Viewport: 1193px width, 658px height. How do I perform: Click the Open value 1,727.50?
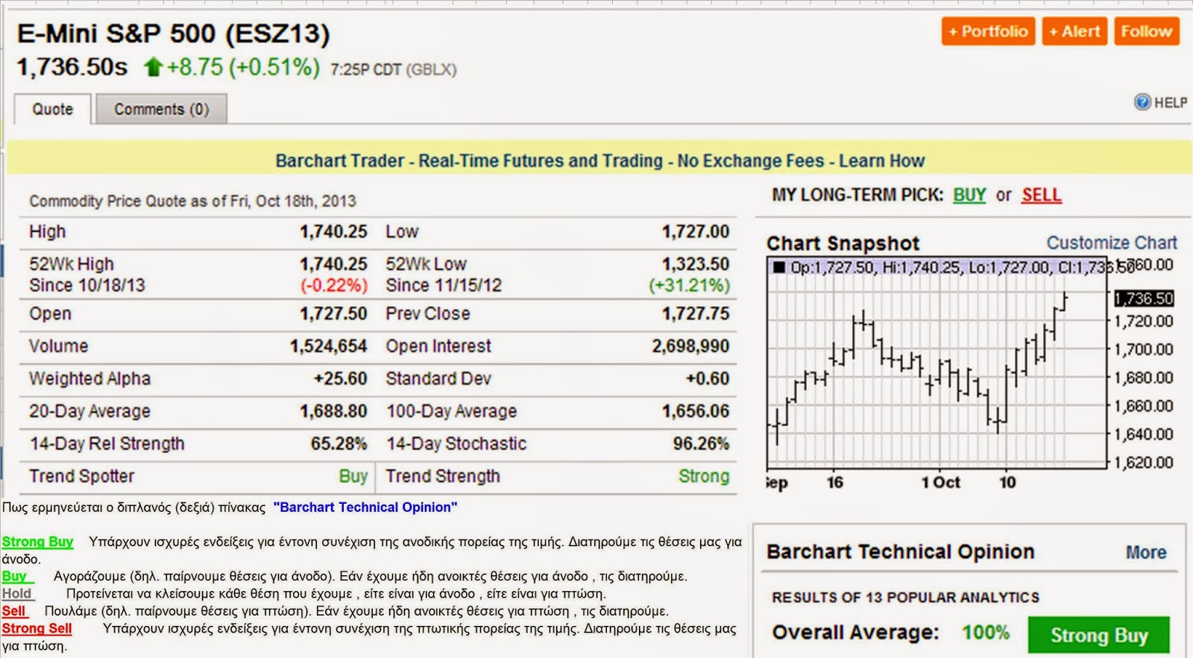click(333, 314)
